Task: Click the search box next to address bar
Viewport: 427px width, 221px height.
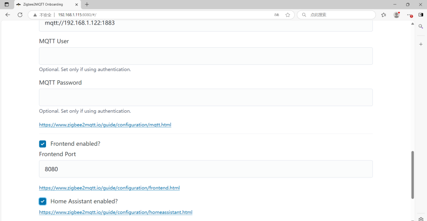Action: pos(336,15)
